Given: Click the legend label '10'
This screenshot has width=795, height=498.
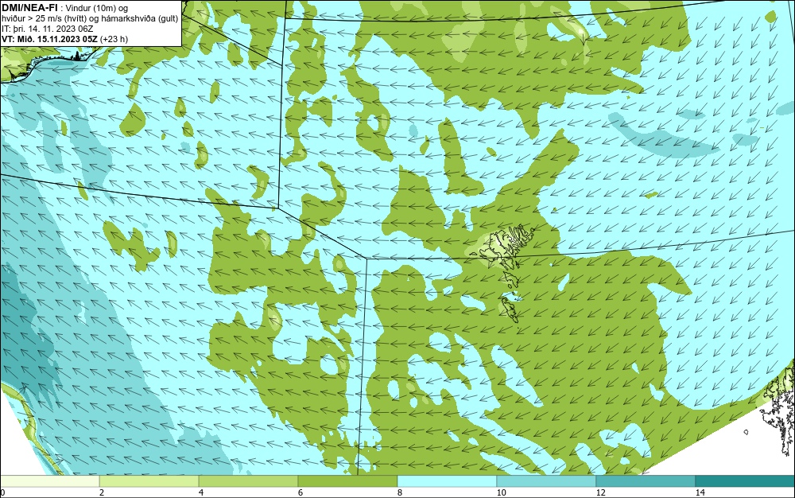Looking at the screenshot, I should [501, 493].
